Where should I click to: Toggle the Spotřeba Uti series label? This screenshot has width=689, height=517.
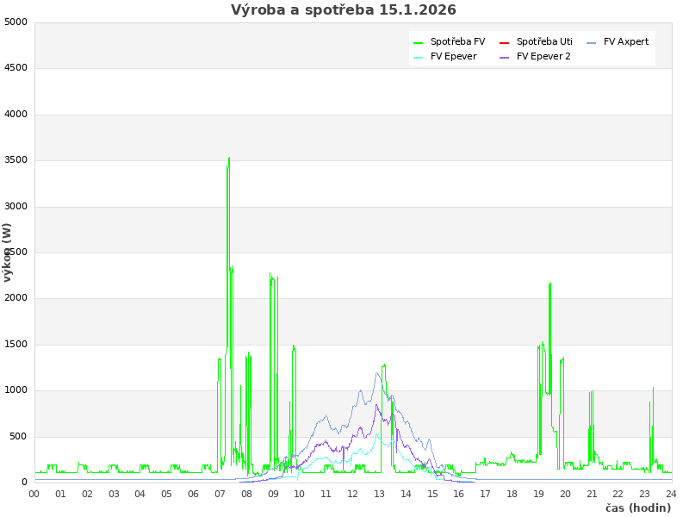tap(544, 42)
